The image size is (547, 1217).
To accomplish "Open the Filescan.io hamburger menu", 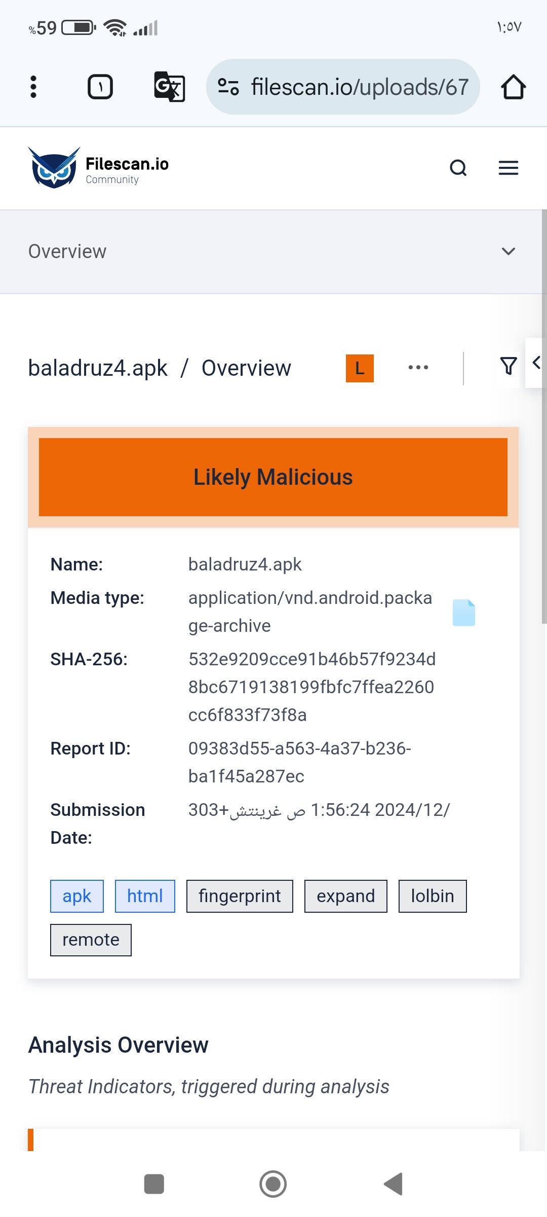I will coord(509,168).
